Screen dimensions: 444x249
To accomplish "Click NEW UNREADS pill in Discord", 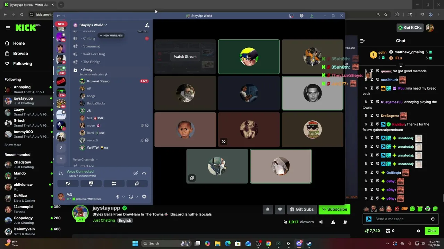I will pyautogui.click(x=111, y=35).
